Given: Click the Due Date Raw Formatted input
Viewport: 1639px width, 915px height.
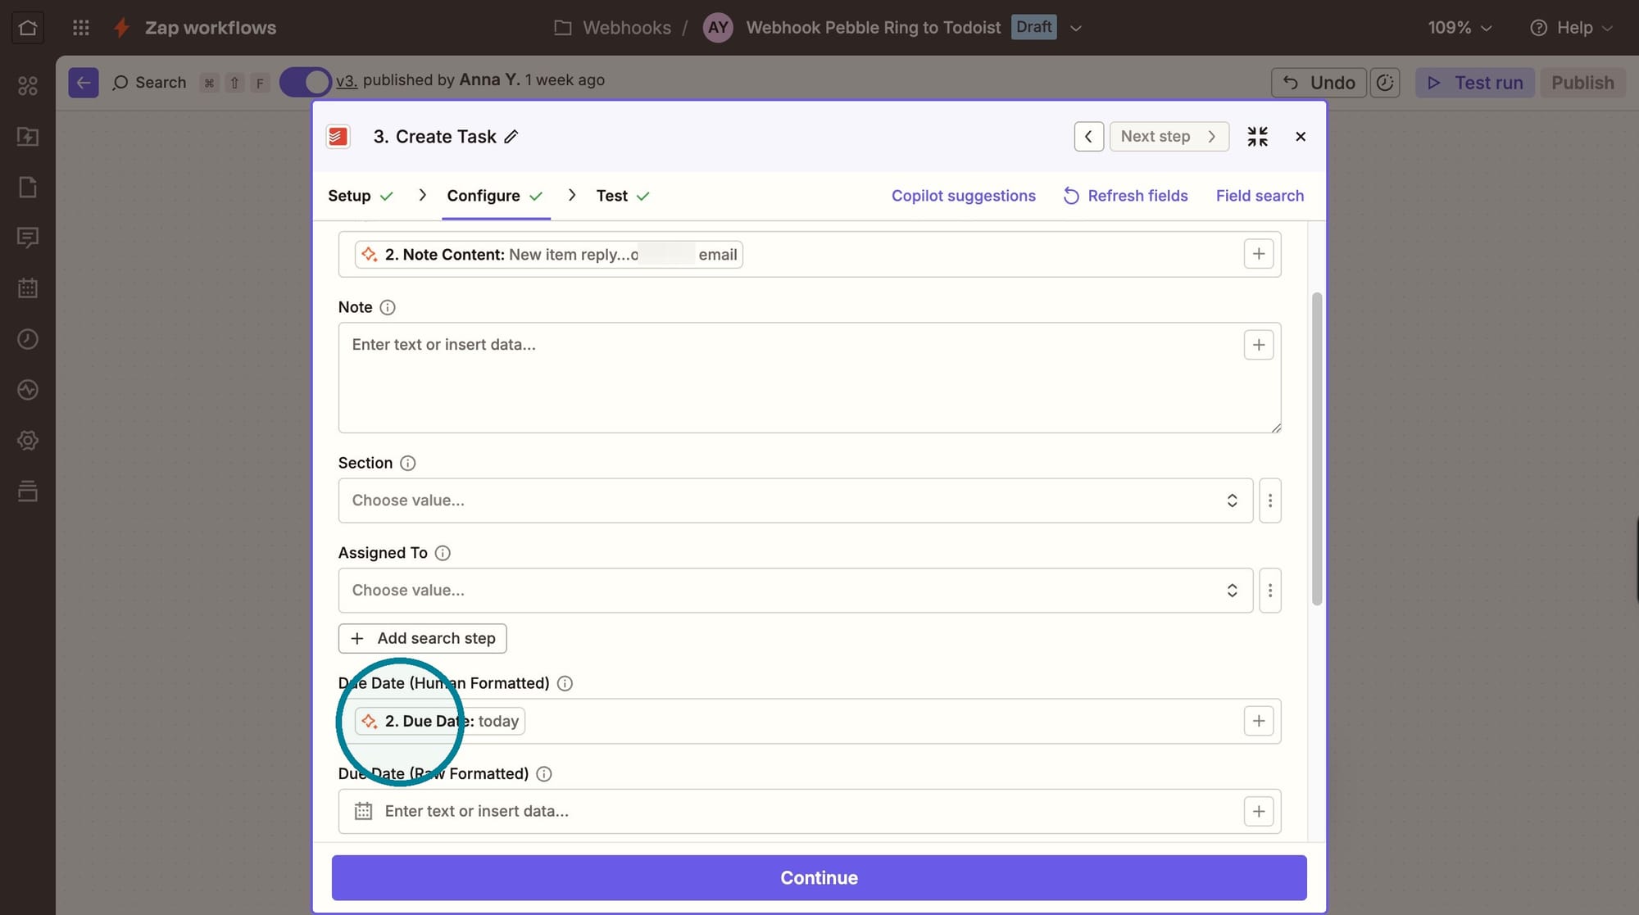Looking at the screenshot, I should point(810,812).
